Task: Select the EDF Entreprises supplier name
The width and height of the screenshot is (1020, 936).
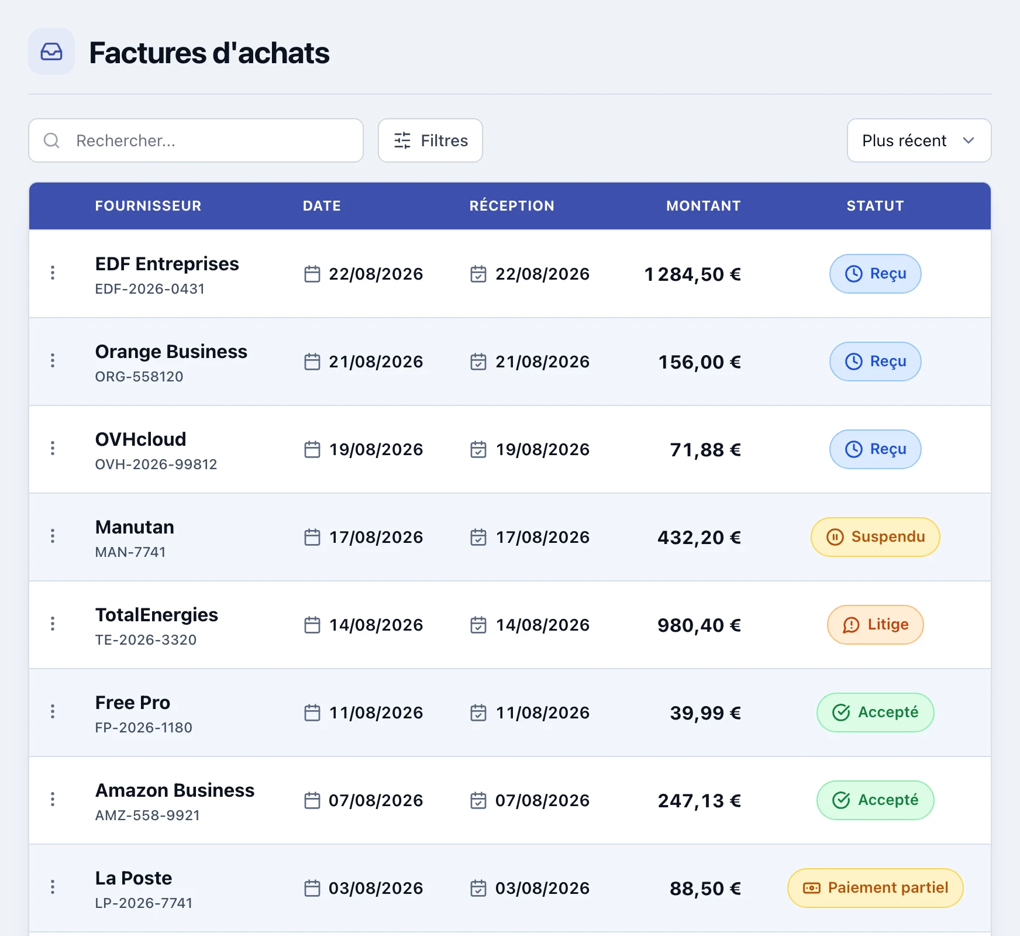Action: (x=167, y=264)
